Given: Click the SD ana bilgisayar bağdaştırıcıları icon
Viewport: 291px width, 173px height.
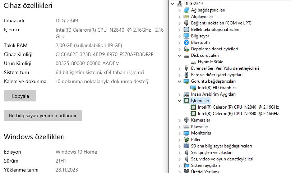Looking at the screenshot, I should 186,146.
